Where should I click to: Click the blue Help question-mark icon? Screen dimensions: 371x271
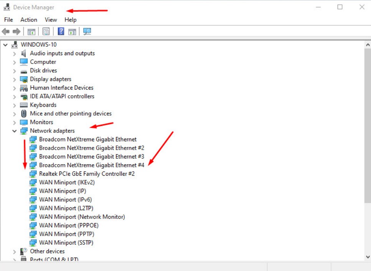(61, 31)
